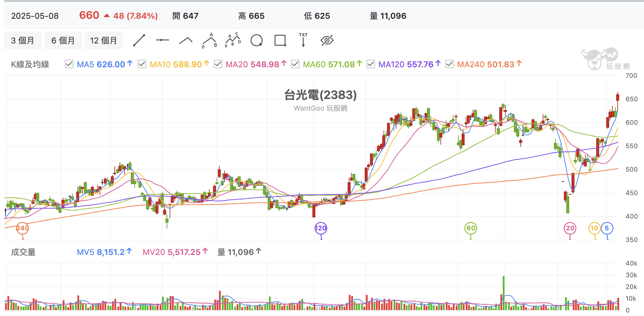Toggle the MA20 moving average checkbox
644x316 pixels.
pos(218,64)
